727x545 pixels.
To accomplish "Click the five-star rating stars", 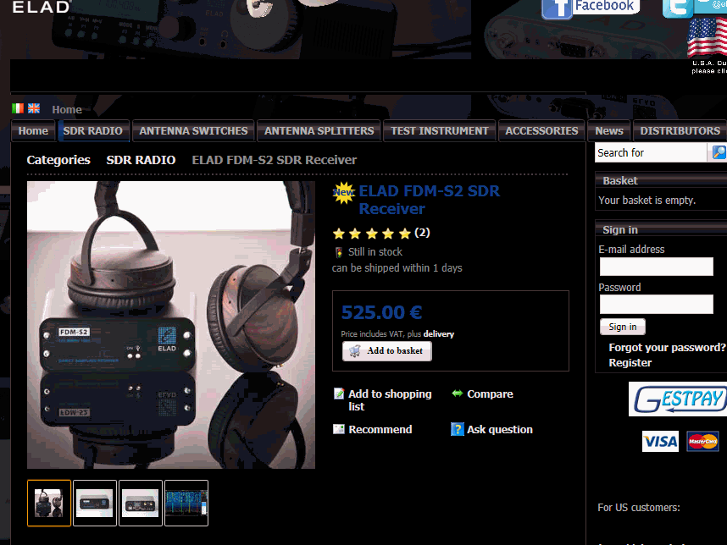I will pos(372,234).
